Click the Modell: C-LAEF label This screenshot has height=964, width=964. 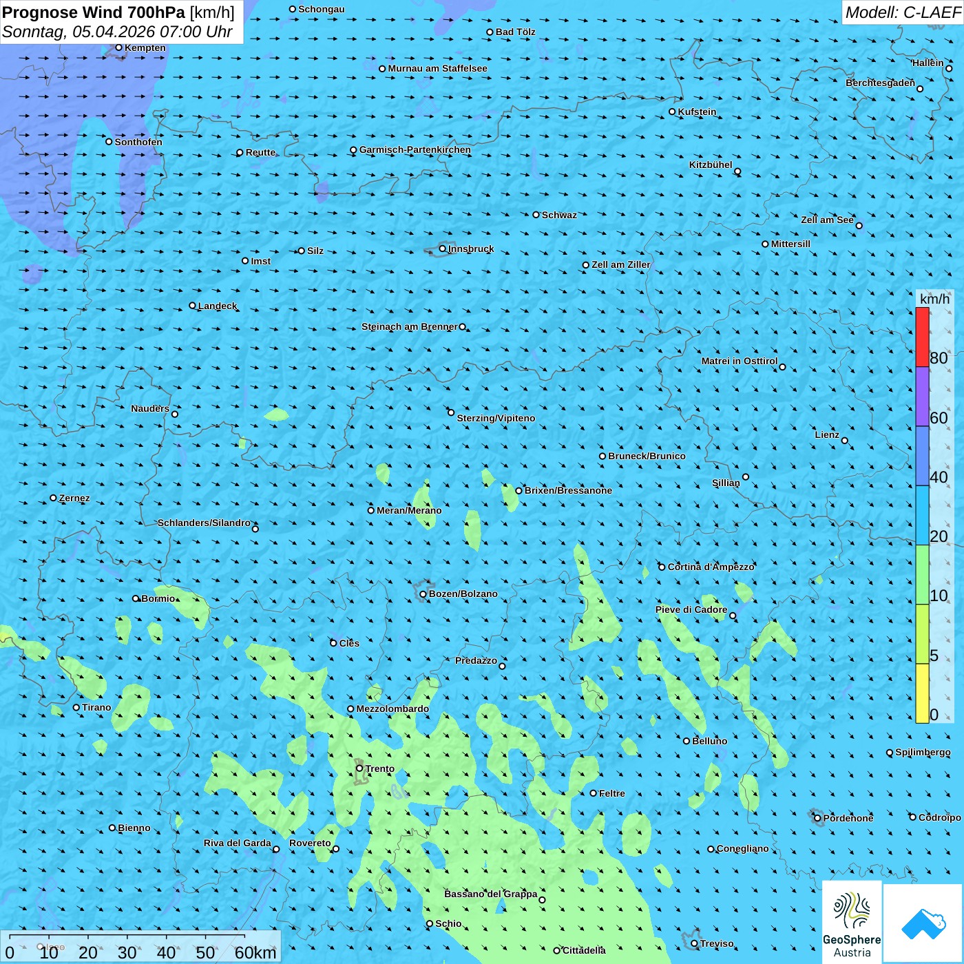pyautogui.click(x=903, y=12)
